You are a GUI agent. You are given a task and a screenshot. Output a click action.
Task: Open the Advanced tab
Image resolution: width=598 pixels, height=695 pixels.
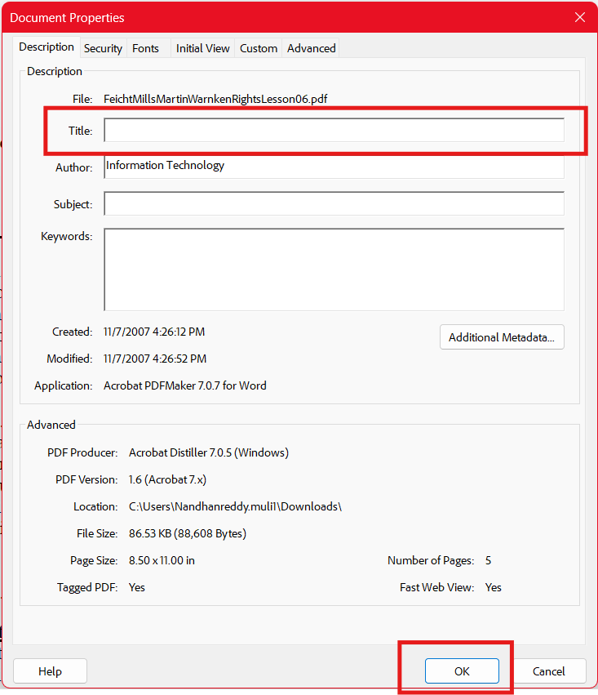pyautogui.click(x=311, y=48)
